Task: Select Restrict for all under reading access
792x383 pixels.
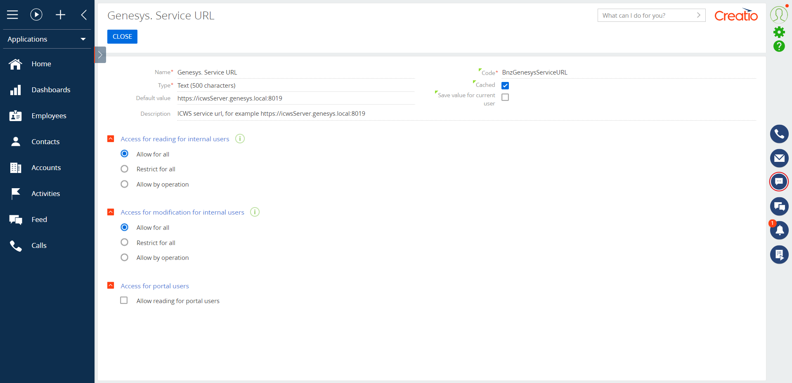Action: [x=124, y=169]
